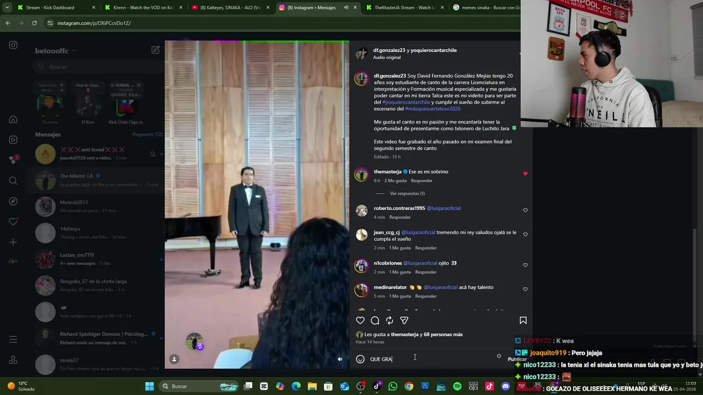Open the Chrome tab search dropdown
This screenshot has width=703, height=395.
(7, 8)
